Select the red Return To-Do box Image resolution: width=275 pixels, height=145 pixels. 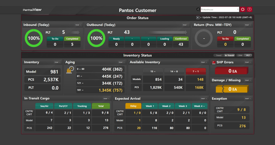(x=225, y=42)
